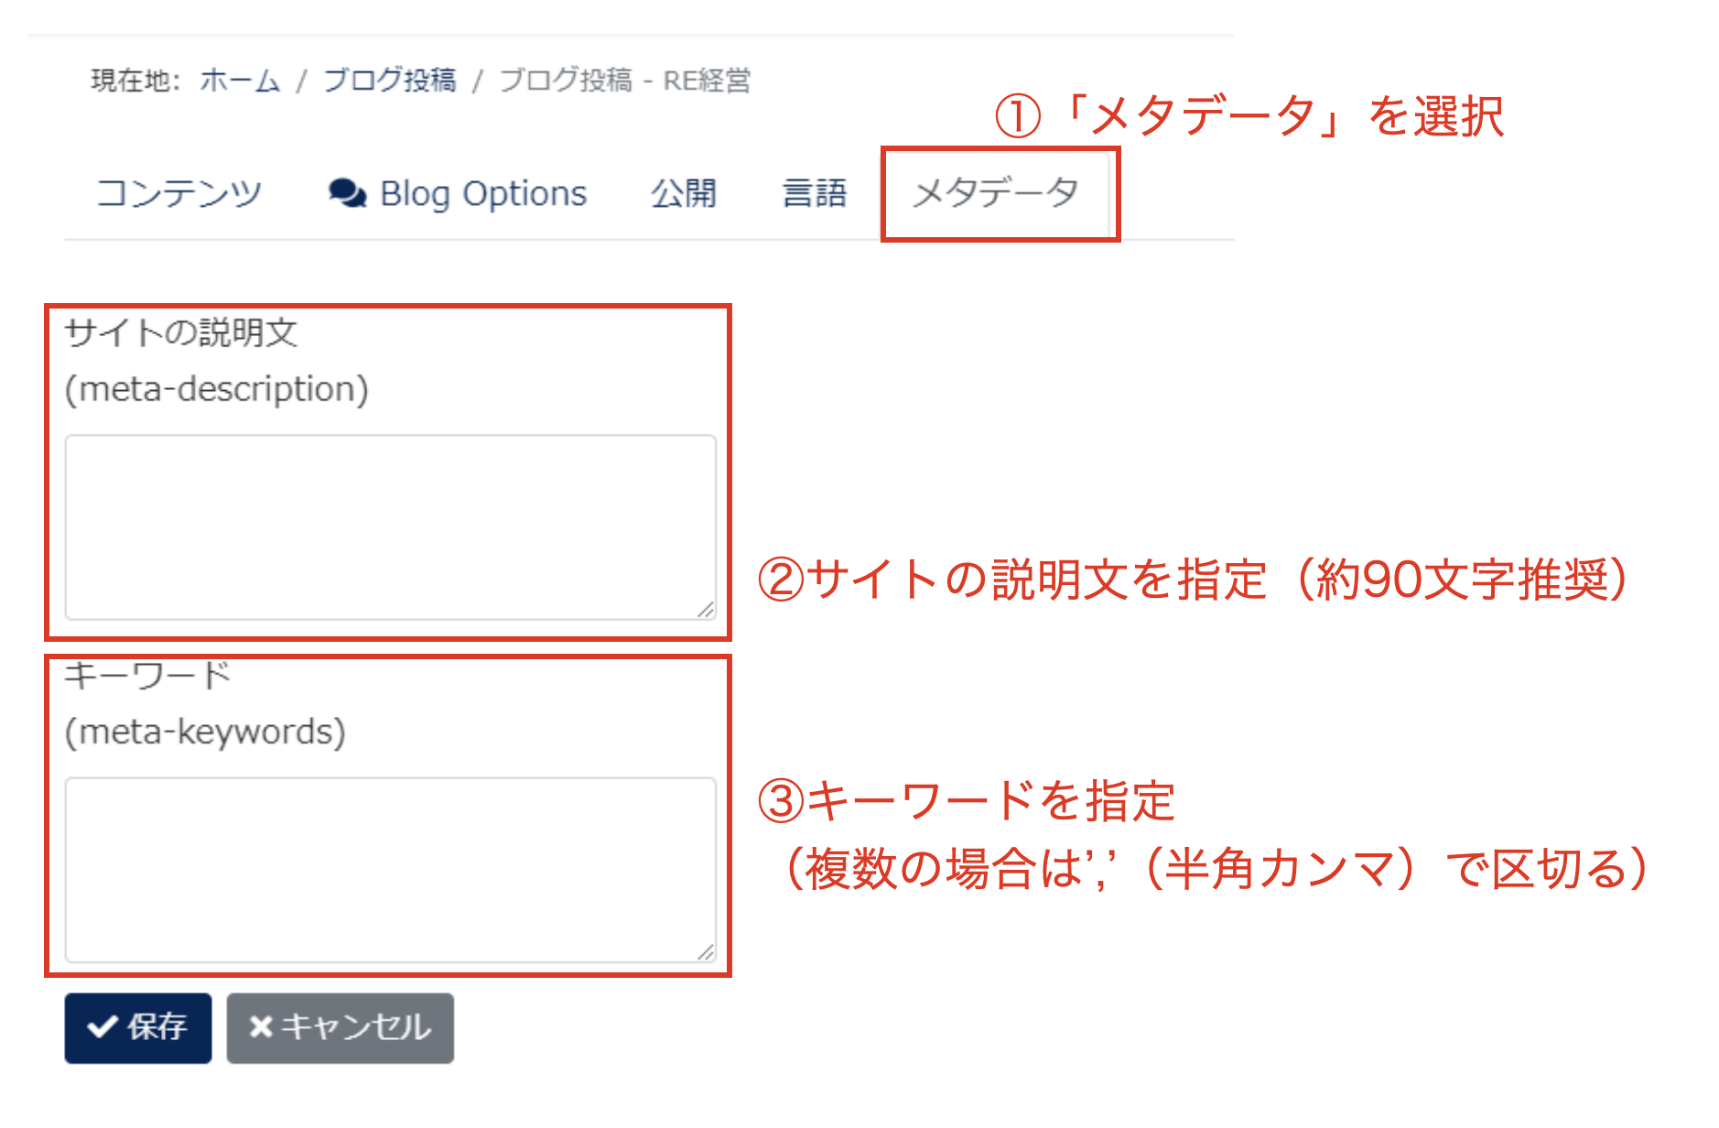The width and height of the screenshot is (1719, 1128).
Task: Go to the 言語 tab
Action: (814, 194)
